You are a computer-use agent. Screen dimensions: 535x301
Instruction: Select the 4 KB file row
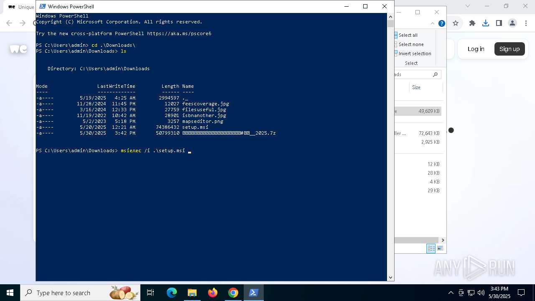coord(418,182)
